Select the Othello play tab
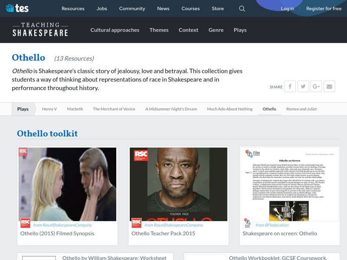347x260 pixels. (269, 109)
